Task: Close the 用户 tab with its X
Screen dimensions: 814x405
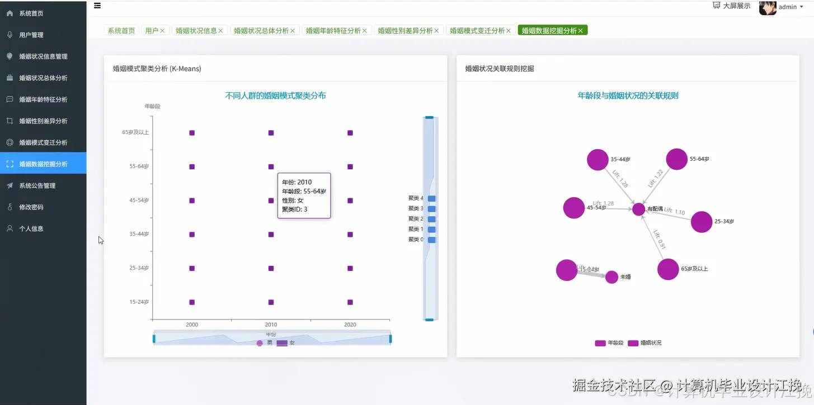Action: pos(162,31)
